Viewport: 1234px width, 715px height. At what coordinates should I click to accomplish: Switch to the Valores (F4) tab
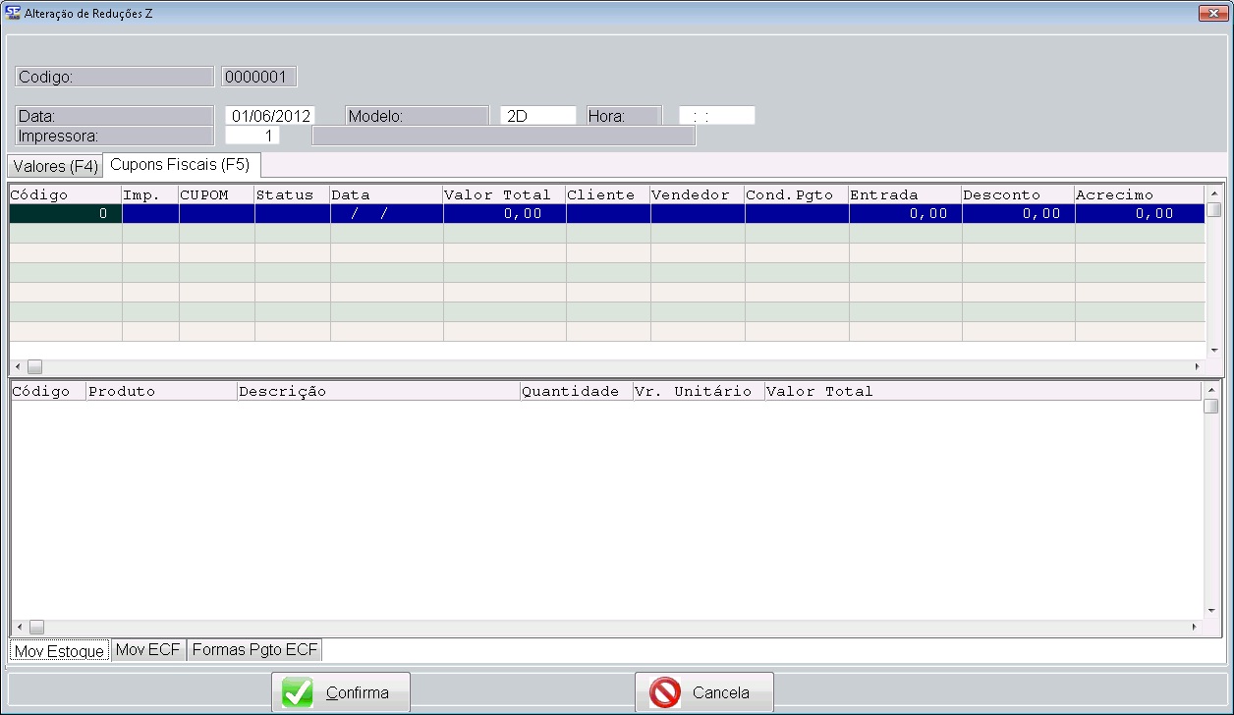(55, 166)
